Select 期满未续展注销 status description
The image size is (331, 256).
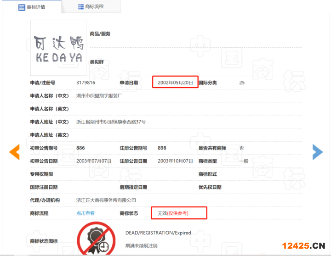[x=142, y=245]
